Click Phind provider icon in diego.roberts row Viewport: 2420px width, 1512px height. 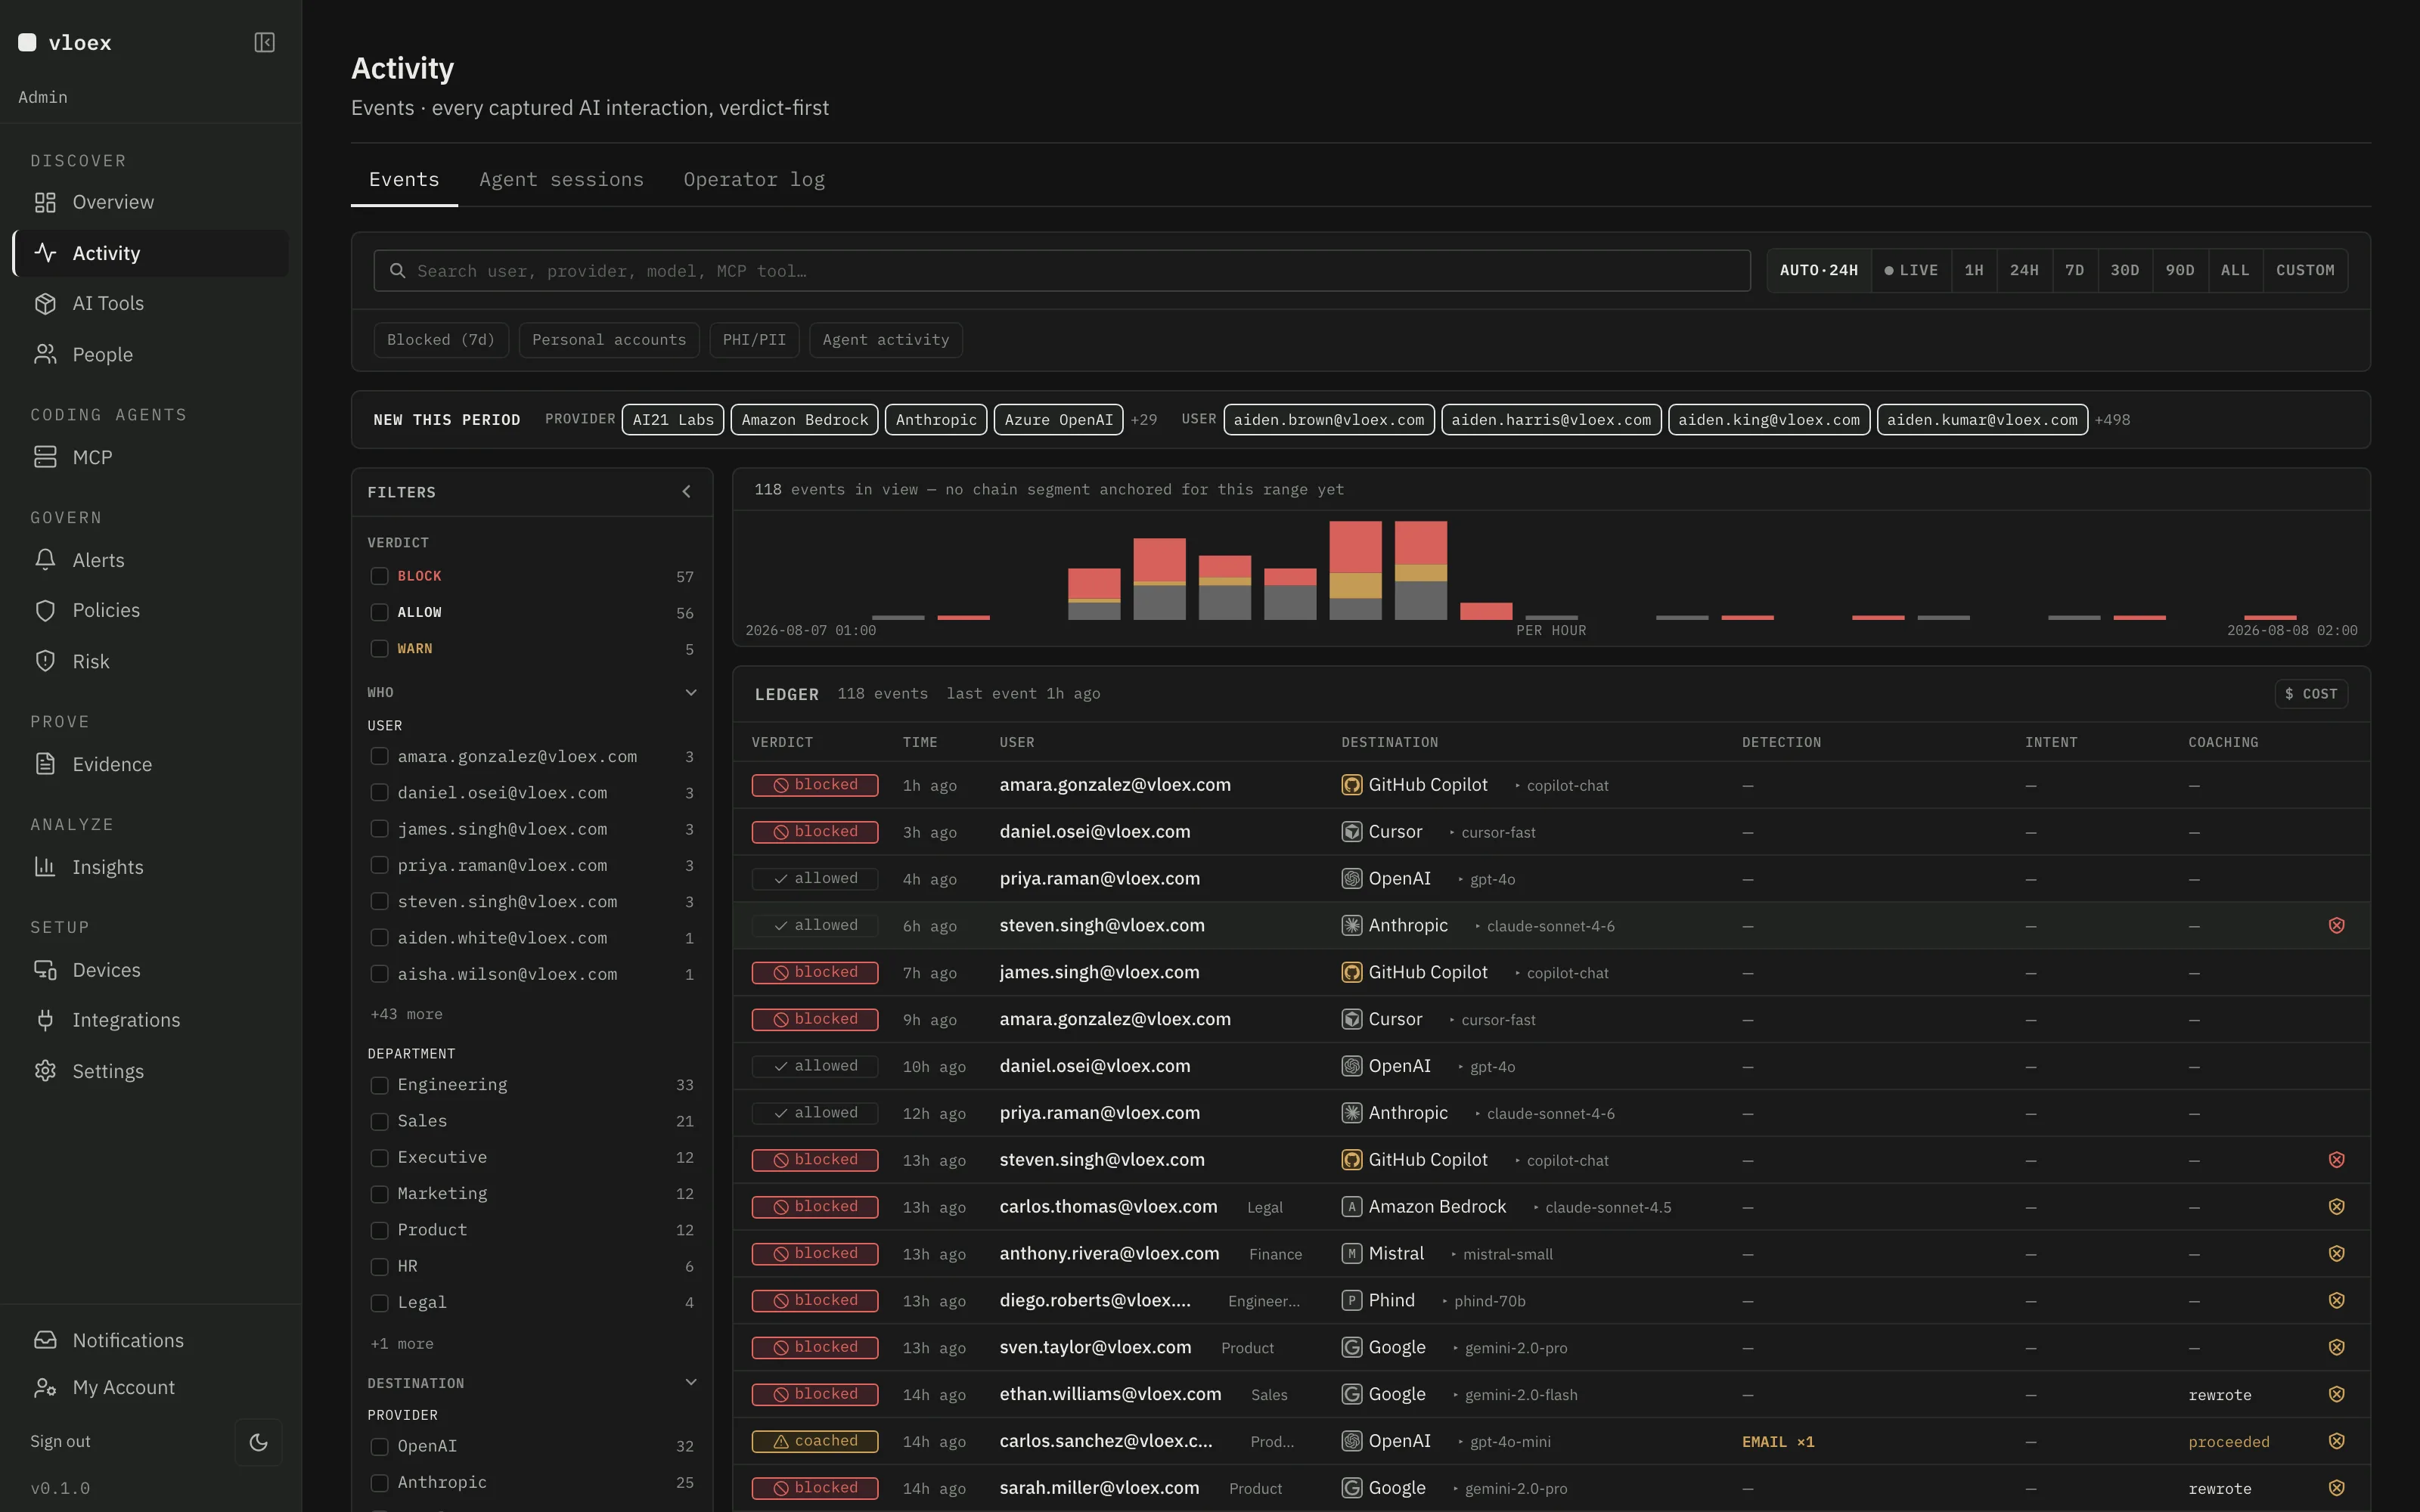[x=1351, y=1301]
